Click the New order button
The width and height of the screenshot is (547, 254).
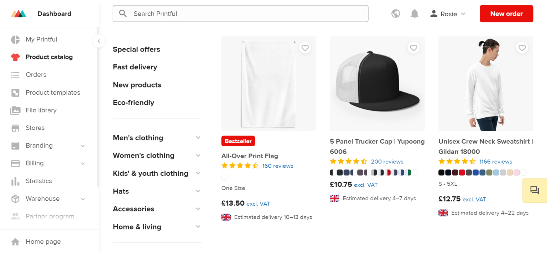click(x=506, y=14)
